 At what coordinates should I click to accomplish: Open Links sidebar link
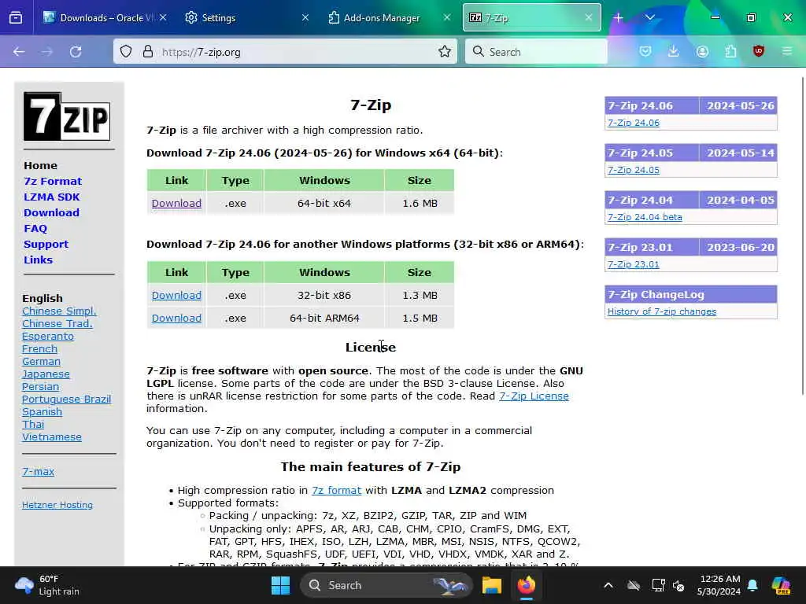pyautogui.click(x=38, y=260)
